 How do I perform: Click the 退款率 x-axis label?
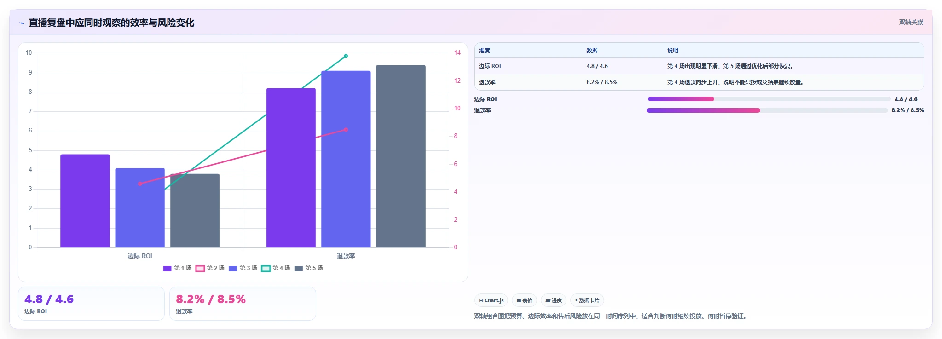pyautogui.click(x=346, y=256)
